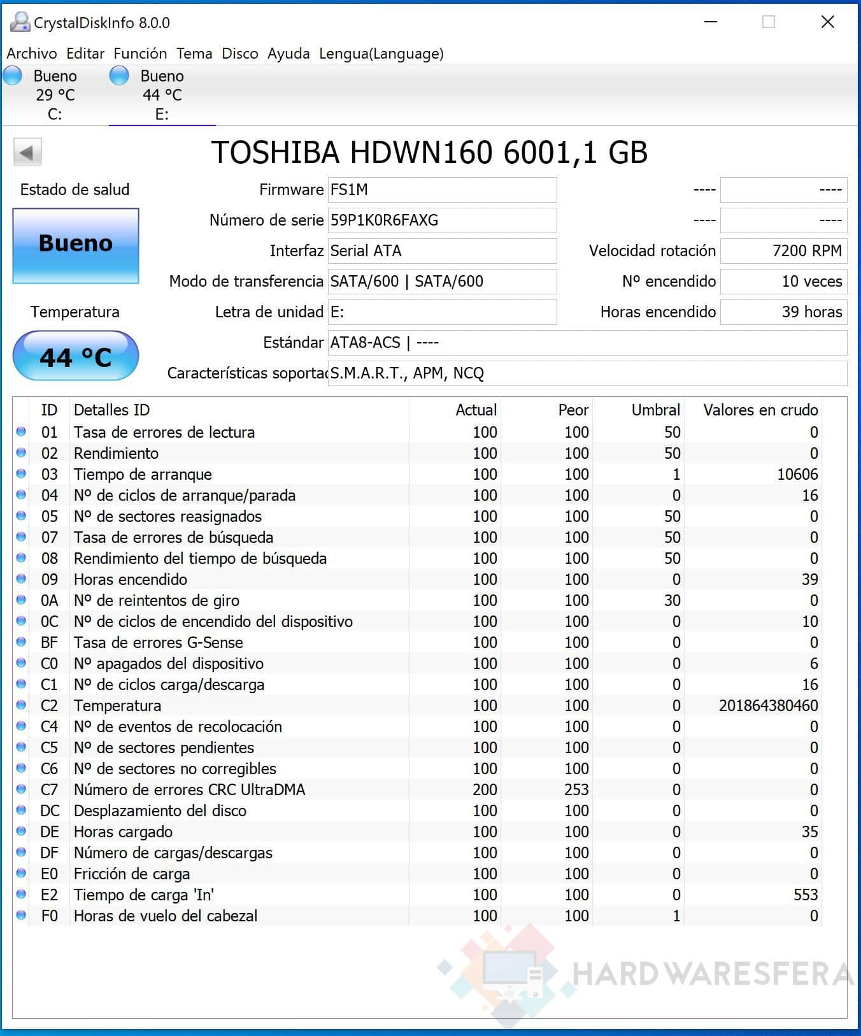This screenshot has height=1036, width=861.
Task: Click the transfer mode field SATA/600
Action: pyautogui.click(x=443, y=282)
